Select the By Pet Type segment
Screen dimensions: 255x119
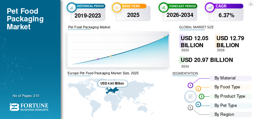click(x=230, y=106)
